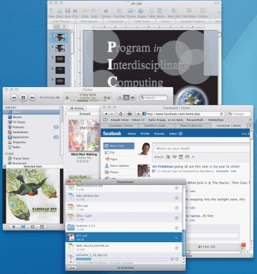Switch to the Slide Layouts tab
257x274 pixels.
coord(89,21)
